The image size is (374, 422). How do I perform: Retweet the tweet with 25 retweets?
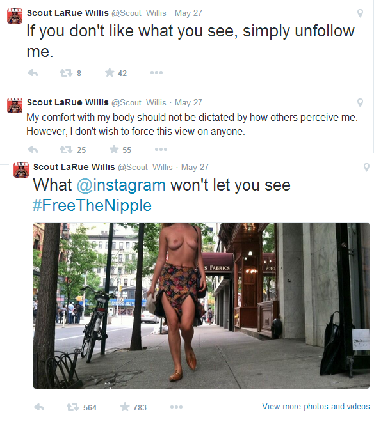click(66, 150)
